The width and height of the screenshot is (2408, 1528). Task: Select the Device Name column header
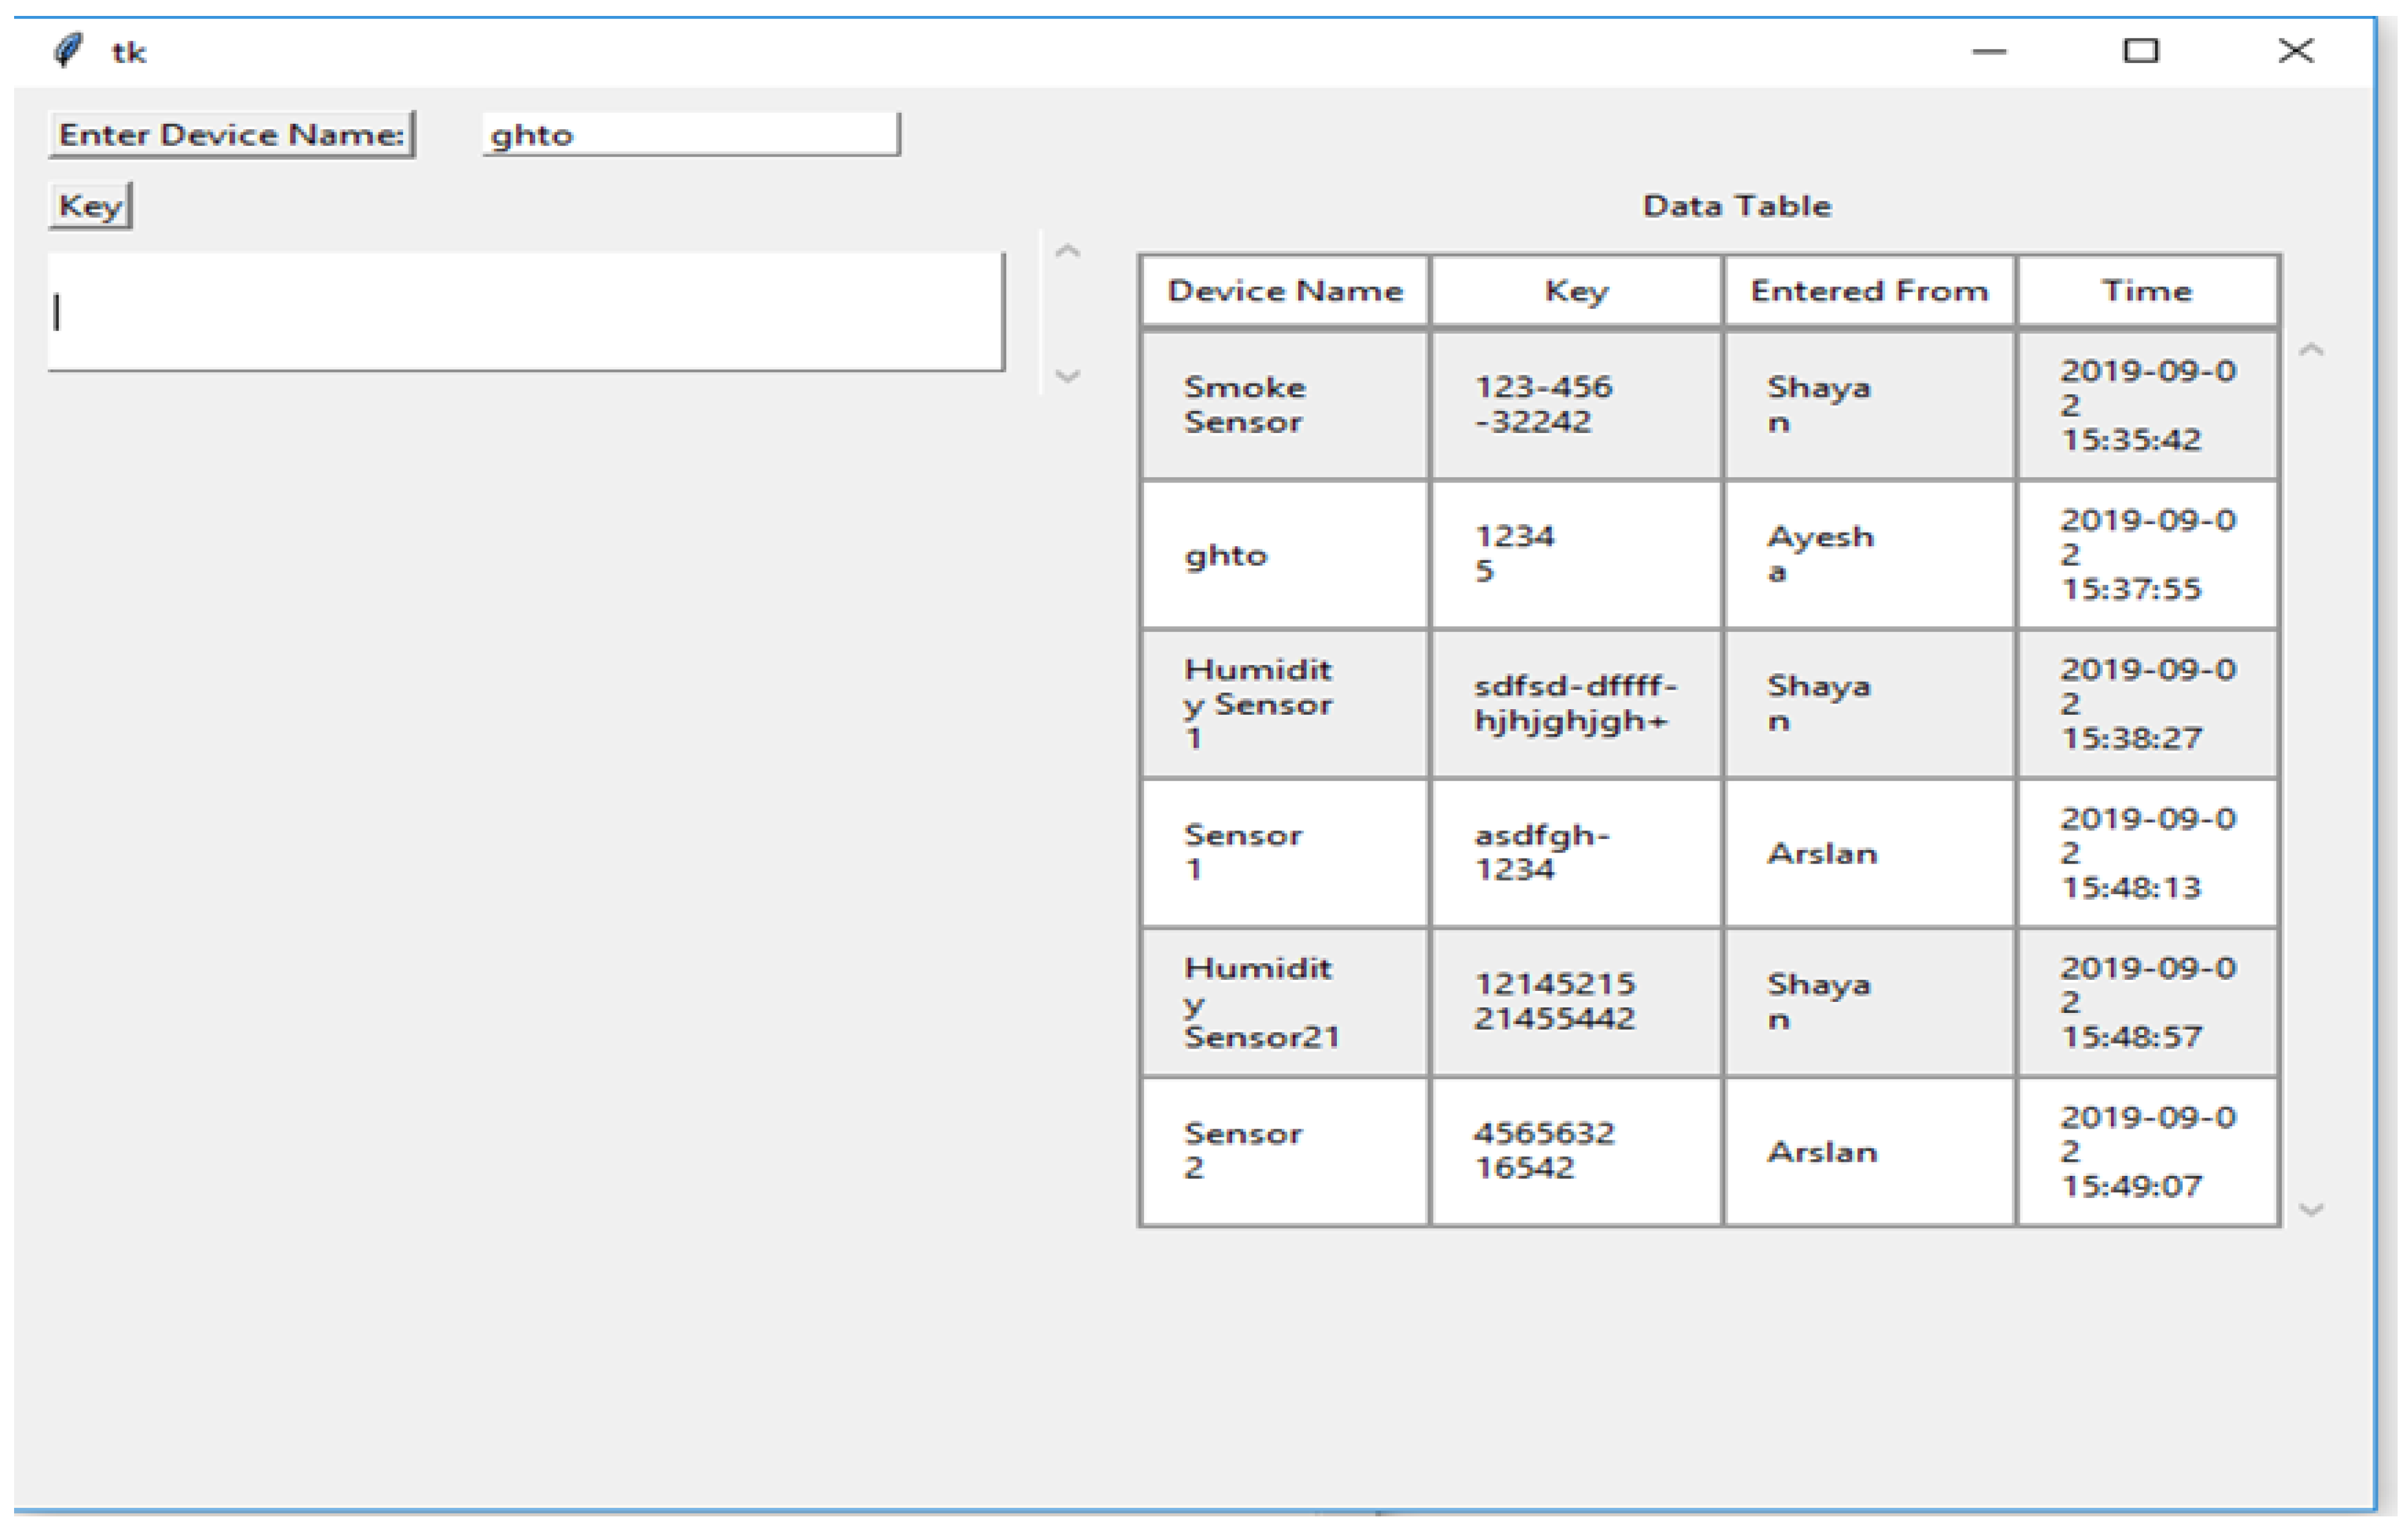(1284, 291)
